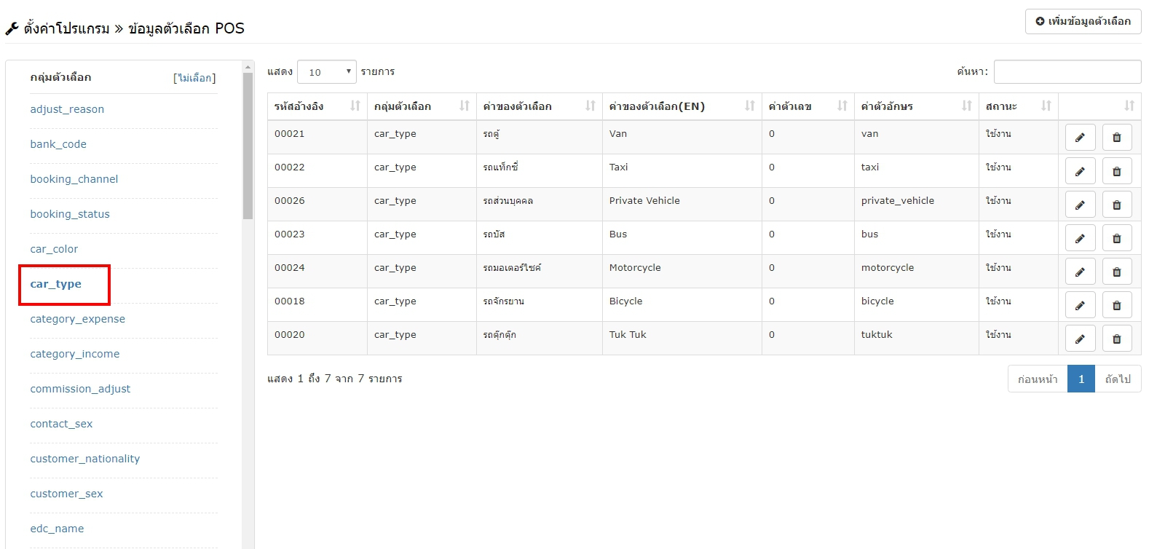This screenshot has height=549, width=1157.
Task: Open customer_sex option group
Action: tap(66, 494)
